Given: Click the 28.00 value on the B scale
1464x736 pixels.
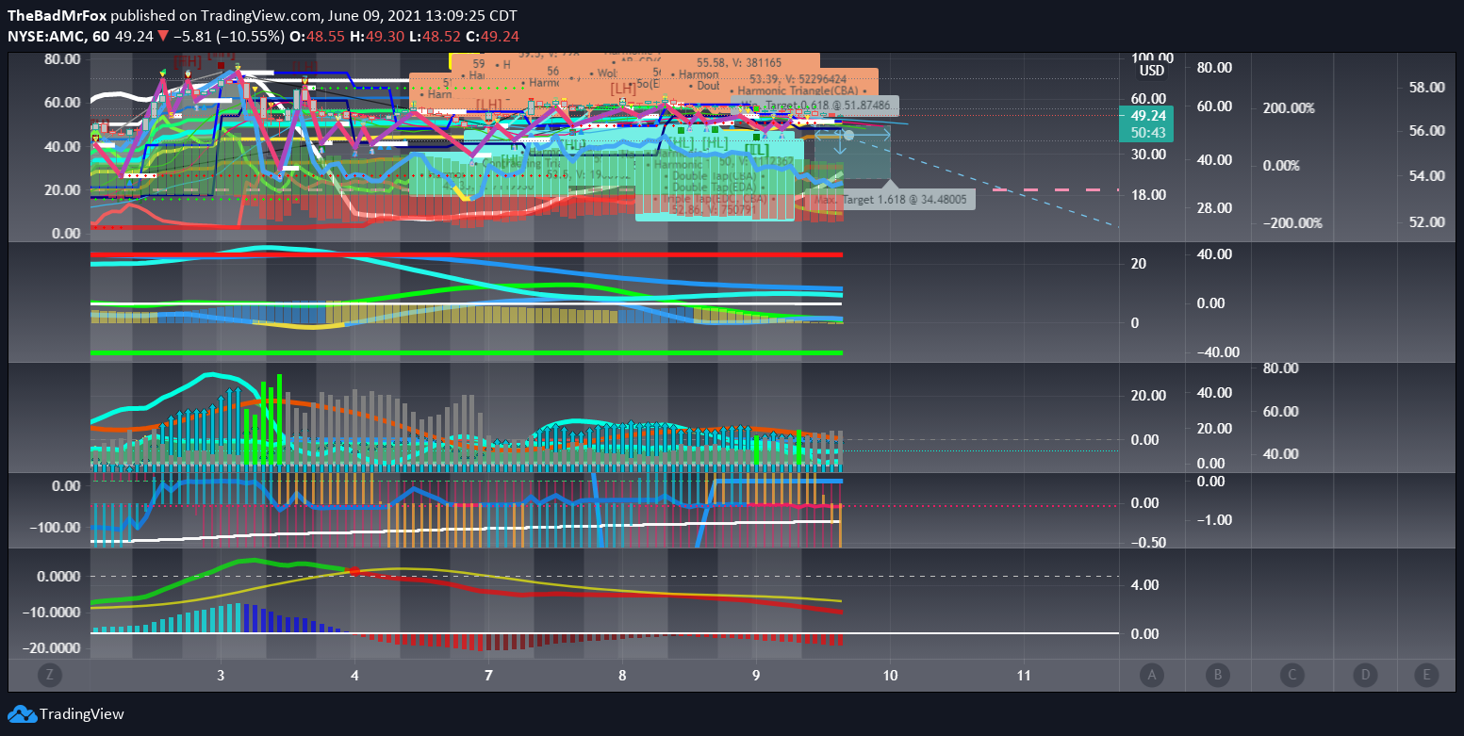Looking at the screenshot, I should (1215, 207).
